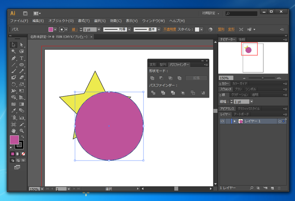Viewport: 295px width, 201px height.
Task: Toggle the lock column of レイヤー 1
Action: (x=228, y=121)
